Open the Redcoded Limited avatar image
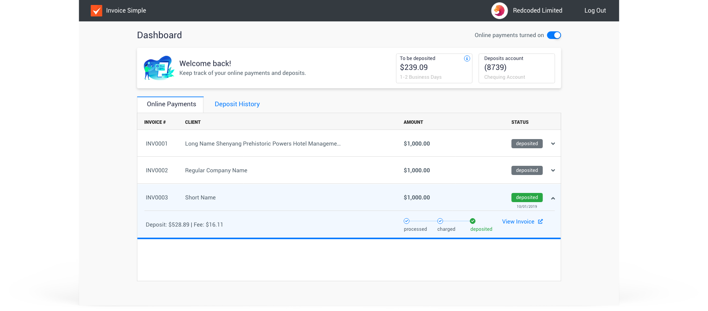Image resolution: width=708 pixels, height=311 pixels. [x=499, y=11]
